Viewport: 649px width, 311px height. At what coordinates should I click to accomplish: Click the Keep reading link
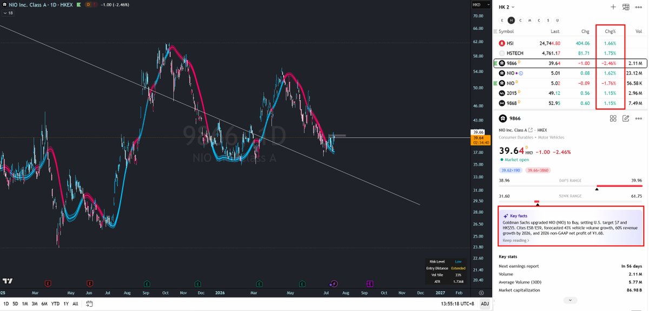pos(516,240)
